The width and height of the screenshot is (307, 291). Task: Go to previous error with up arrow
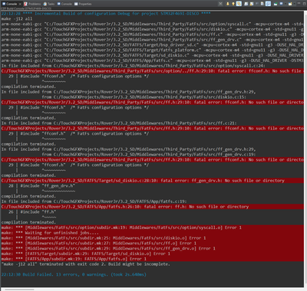(x=233, y=4)
